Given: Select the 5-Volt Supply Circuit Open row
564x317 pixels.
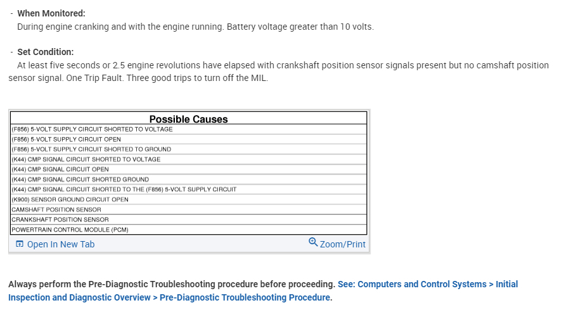Looking at the screenshot, I should [66, 139].
